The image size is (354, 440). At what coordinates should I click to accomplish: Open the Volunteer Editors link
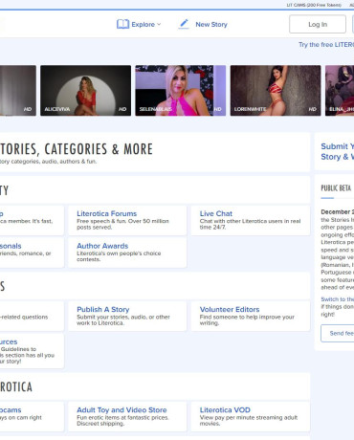(230, 309)
